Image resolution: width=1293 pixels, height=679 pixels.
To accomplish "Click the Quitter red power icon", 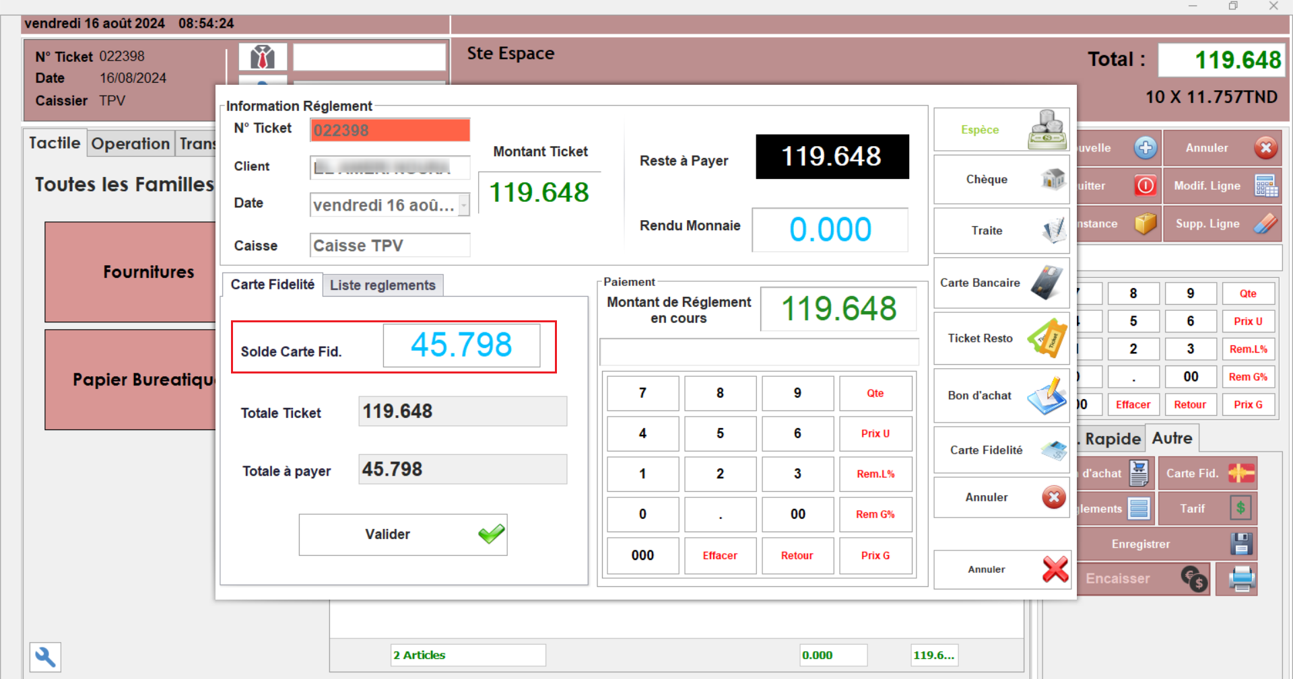I will click(1145, 186).
